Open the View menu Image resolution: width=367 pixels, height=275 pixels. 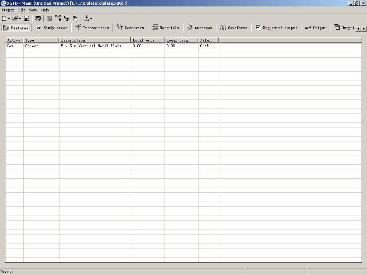33,10
